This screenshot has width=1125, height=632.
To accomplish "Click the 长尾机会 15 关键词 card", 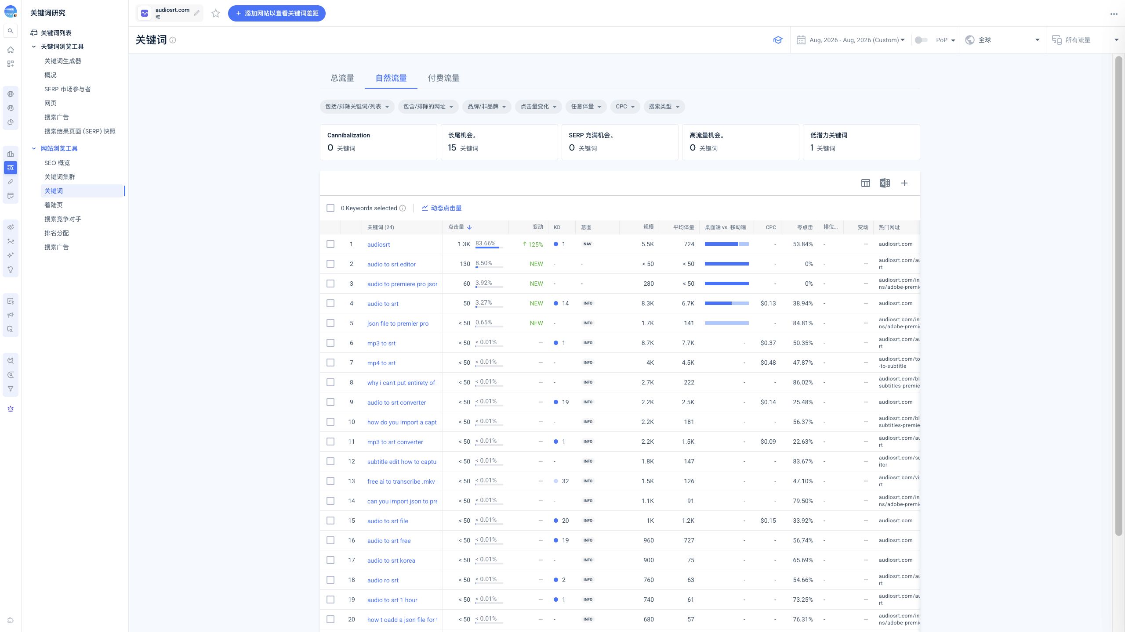I will [499, 142].
